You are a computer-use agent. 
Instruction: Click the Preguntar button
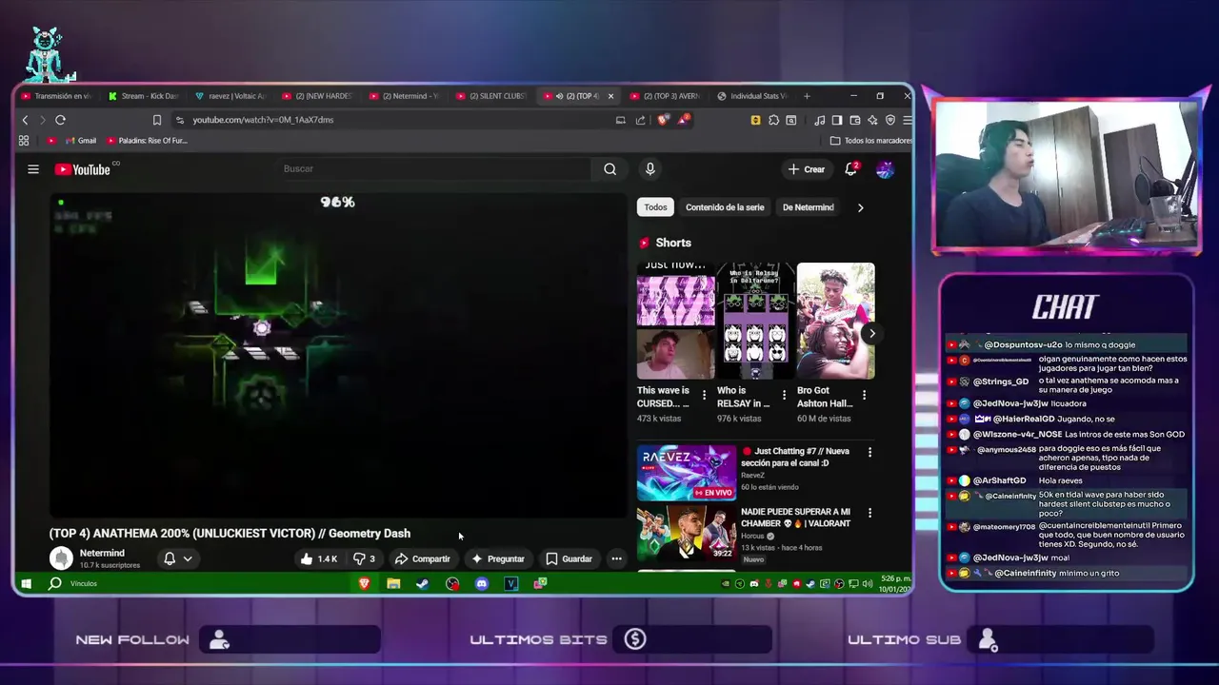pos(497,558)
